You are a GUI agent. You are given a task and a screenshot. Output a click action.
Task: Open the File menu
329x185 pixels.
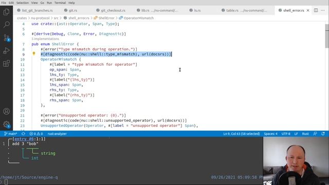tap(4, 3)
